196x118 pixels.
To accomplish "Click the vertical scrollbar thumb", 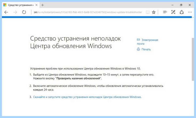I will 193,59.
